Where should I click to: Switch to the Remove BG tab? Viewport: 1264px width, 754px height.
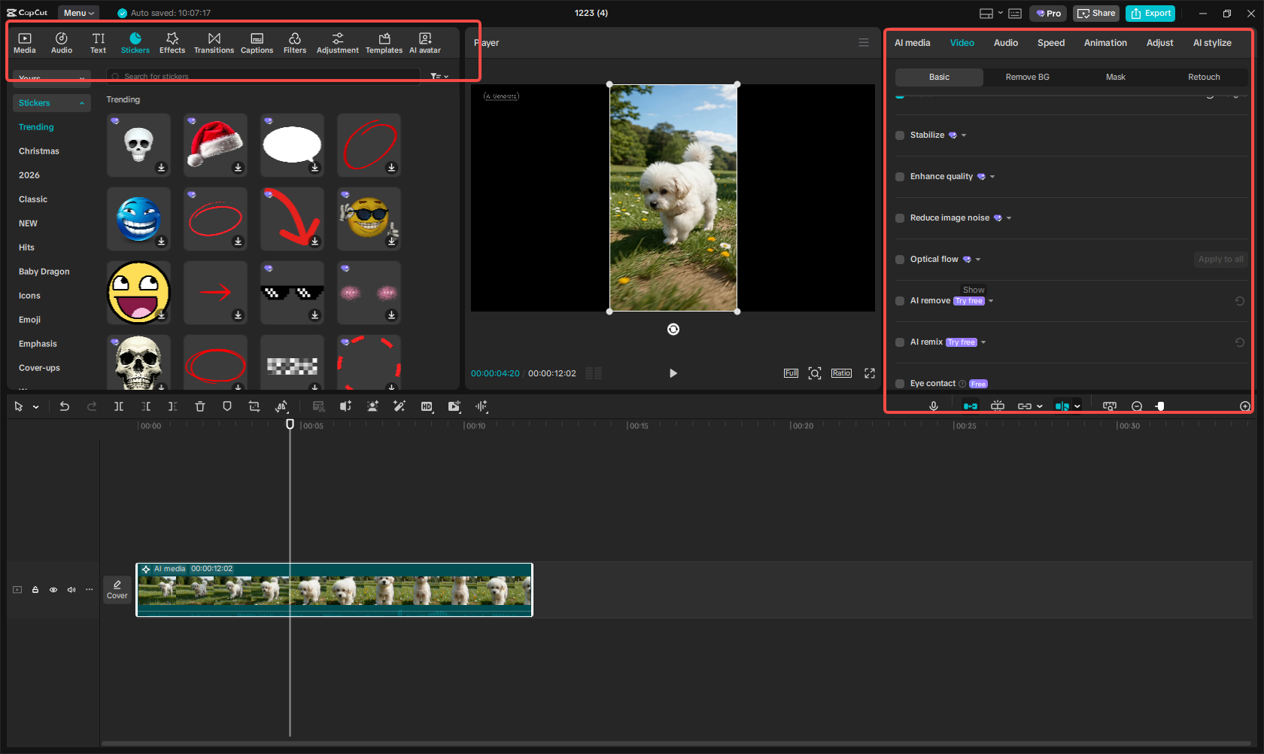click(x=1027, y=77)
